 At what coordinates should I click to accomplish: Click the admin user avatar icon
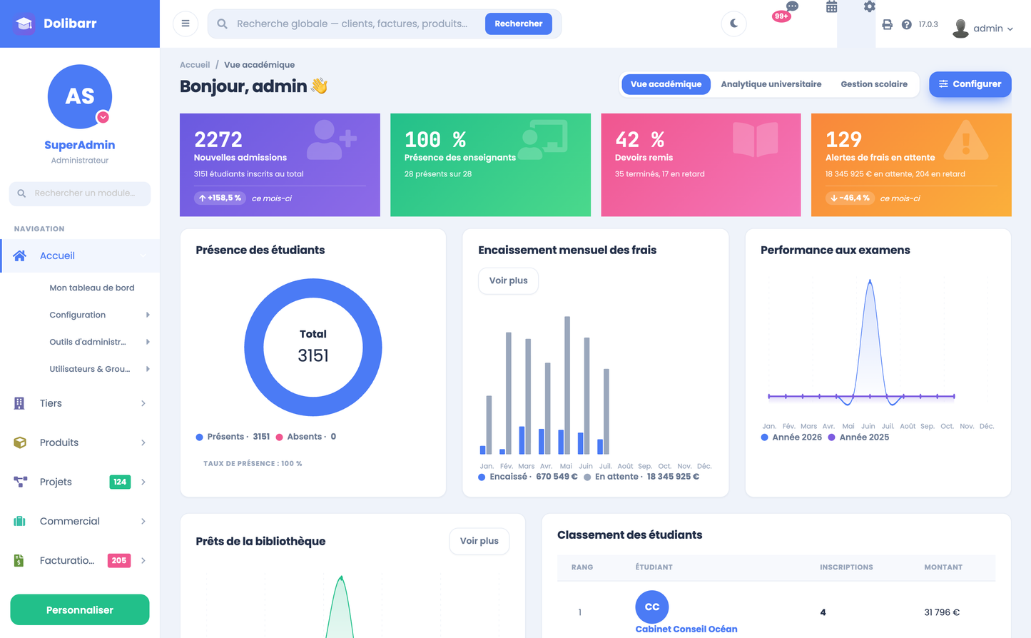coord(961,28)
